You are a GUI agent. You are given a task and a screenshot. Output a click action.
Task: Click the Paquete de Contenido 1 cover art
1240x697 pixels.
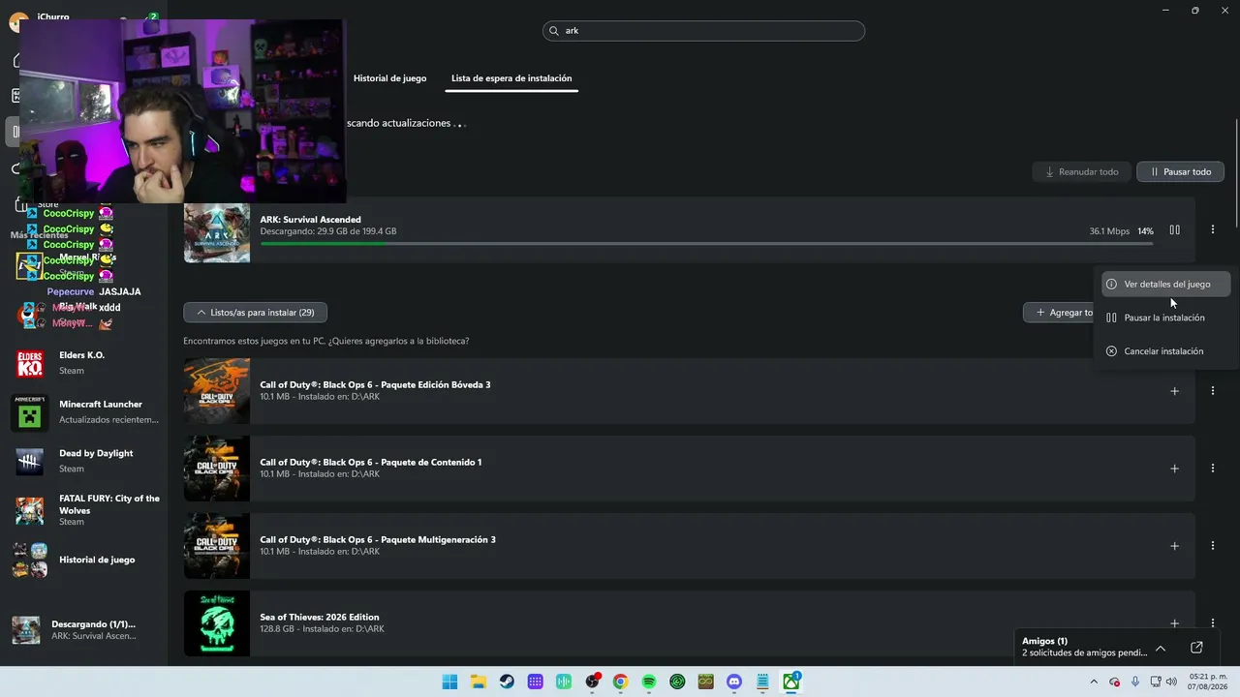pyautogui.click(x=217, y=469)
